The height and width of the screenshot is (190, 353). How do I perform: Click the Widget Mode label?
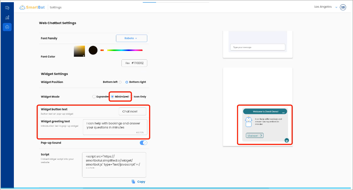pos(50,96)
